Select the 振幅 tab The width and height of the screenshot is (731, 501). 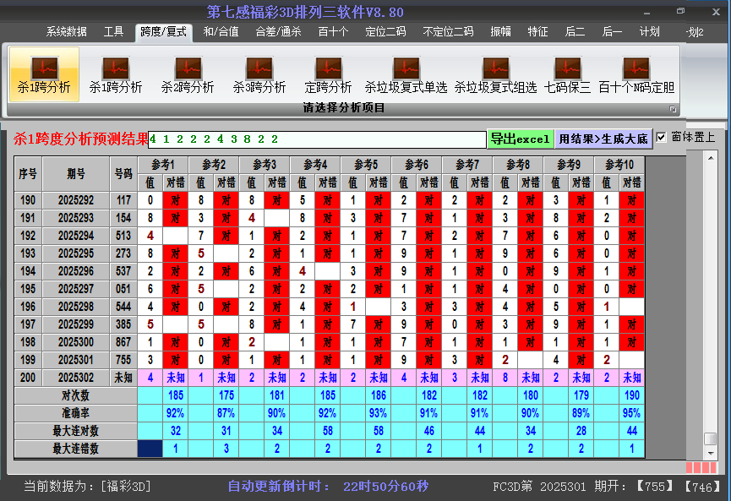click(x=501, y=32)
